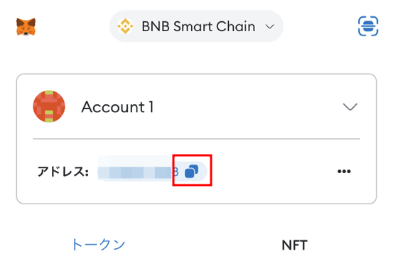This screenshot has height=266, width=393.
Task: Click the "Chain" word in the network selector
Action: [236, 26]
